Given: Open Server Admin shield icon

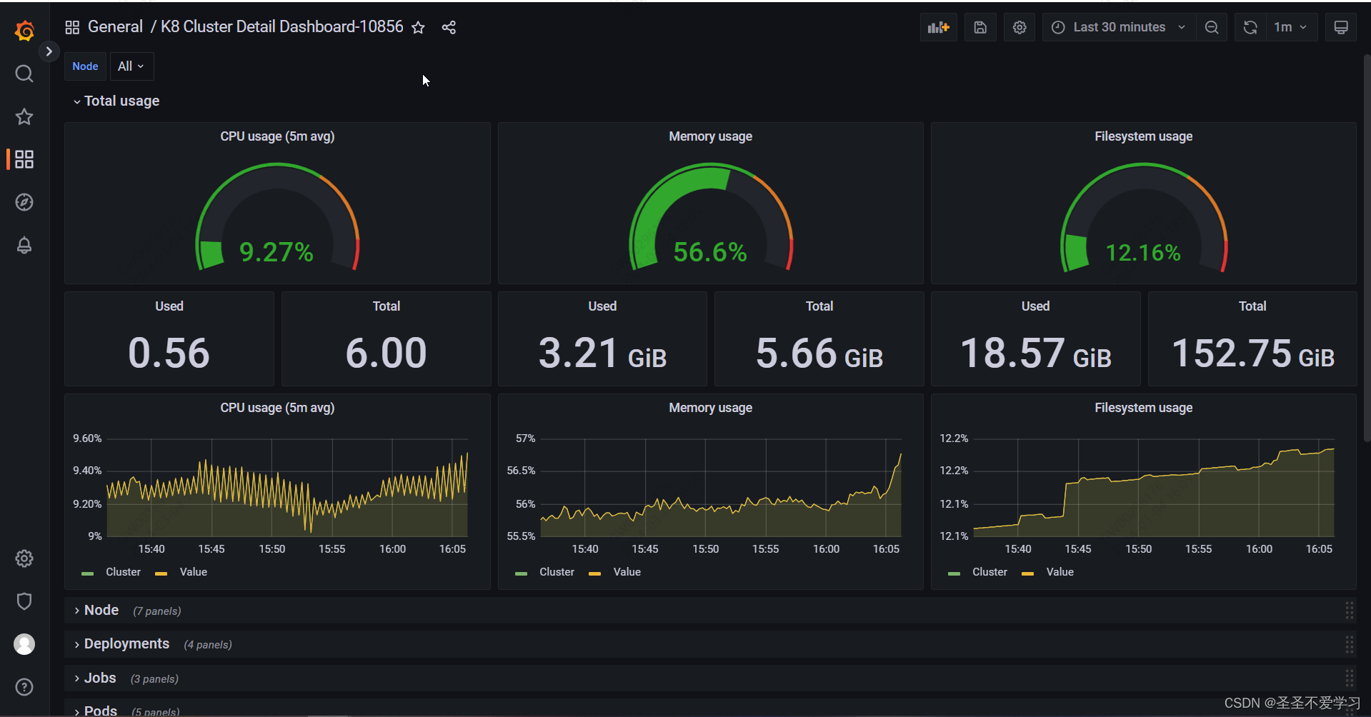Looking at the screenshot, I should pos(24,601).
